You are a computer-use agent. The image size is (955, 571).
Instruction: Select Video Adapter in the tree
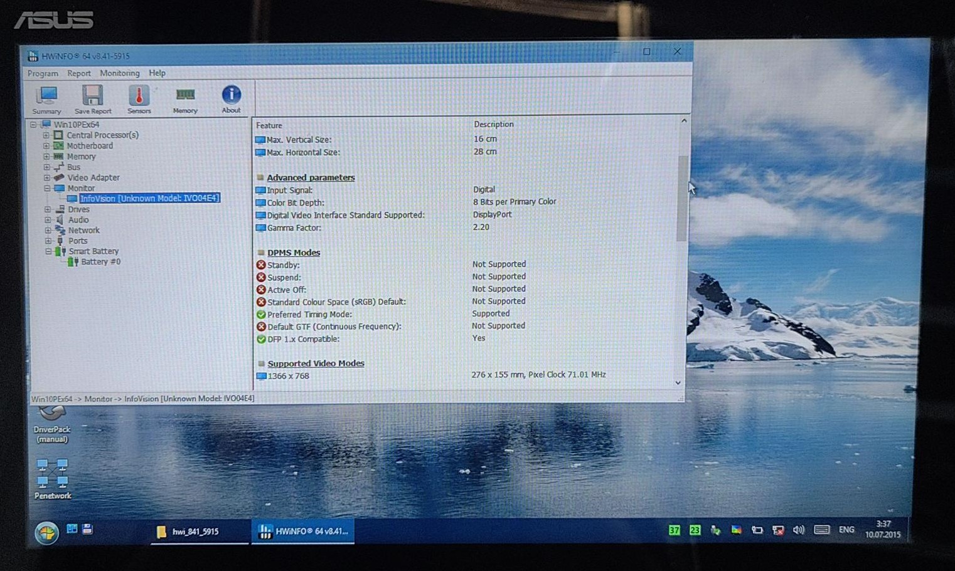pyautogui.click(x=93, y=178)
